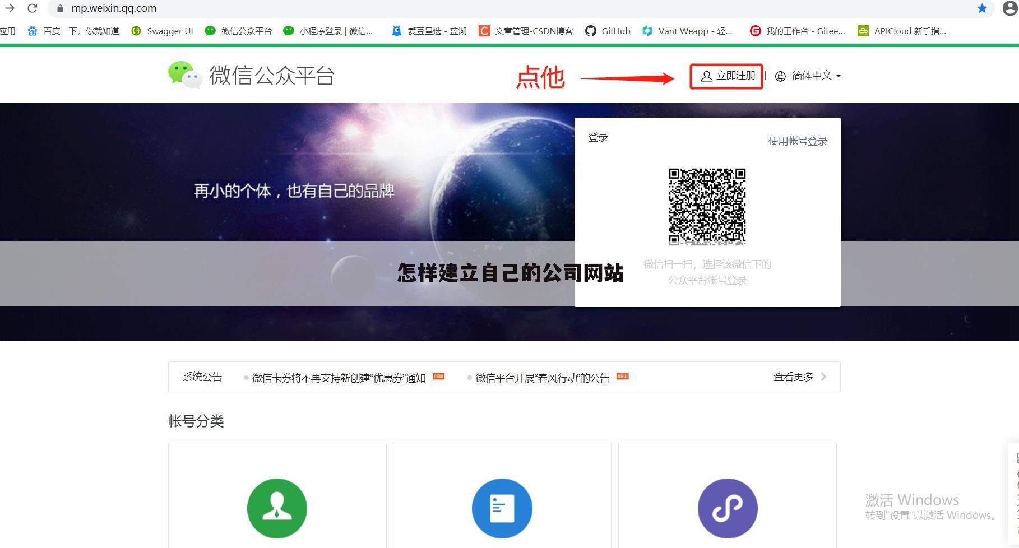The height and width of the screenshot is (548, 1019).
Task: Click 使用帐号登录 link
Action: click(x=798, y=141)
